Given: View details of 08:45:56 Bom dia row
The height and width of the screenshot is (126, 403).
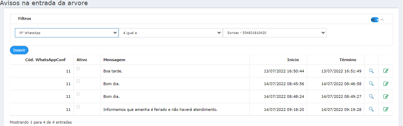Looking at the screenshot, I should coord(371,83).
